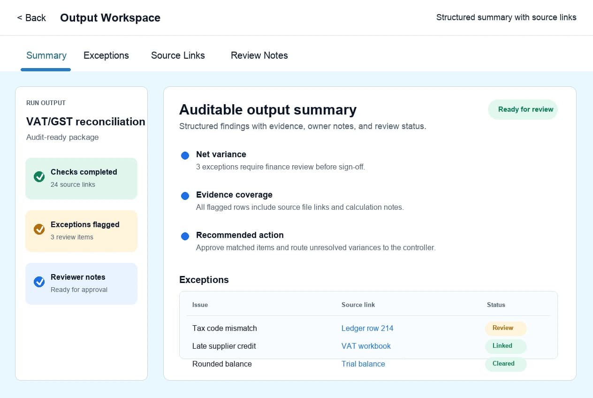Click the Review status badge
Screen dimensions: 593x398
[506, 328]
